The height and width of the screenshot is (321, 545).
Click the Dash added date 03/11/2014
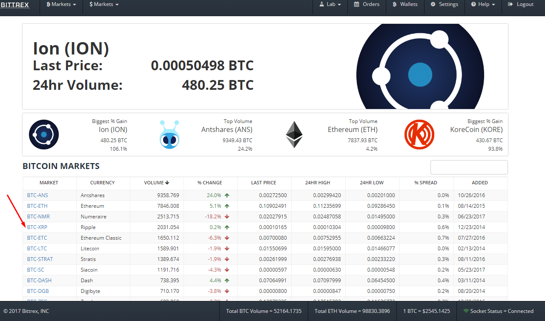tap(471, 281)
